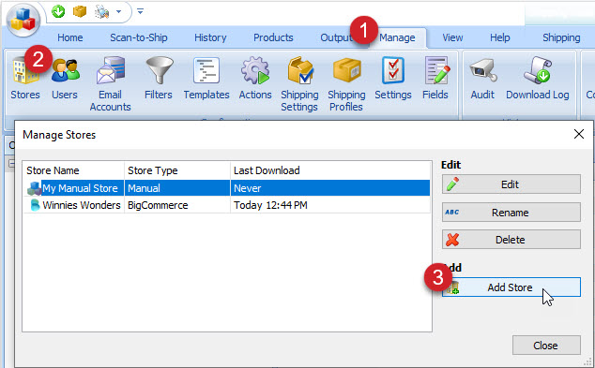Click the Today 12:44 PM download cell
Screen dimensions: 595x368
pos(330,205)
